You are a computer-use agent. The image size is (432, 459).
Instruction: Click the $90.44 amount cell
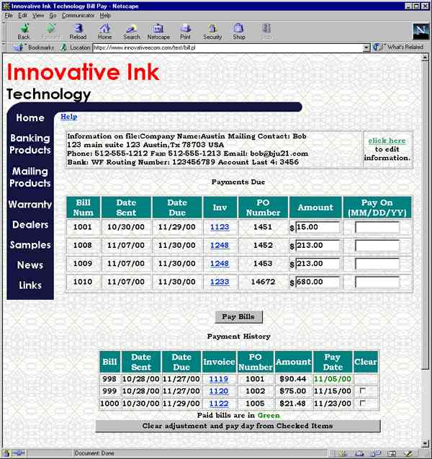[x=293, y=379]
